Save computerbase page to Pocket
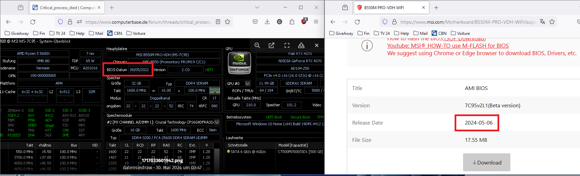Image resolution: width=580 pixels, height=176 pixels. pos(255,22)
